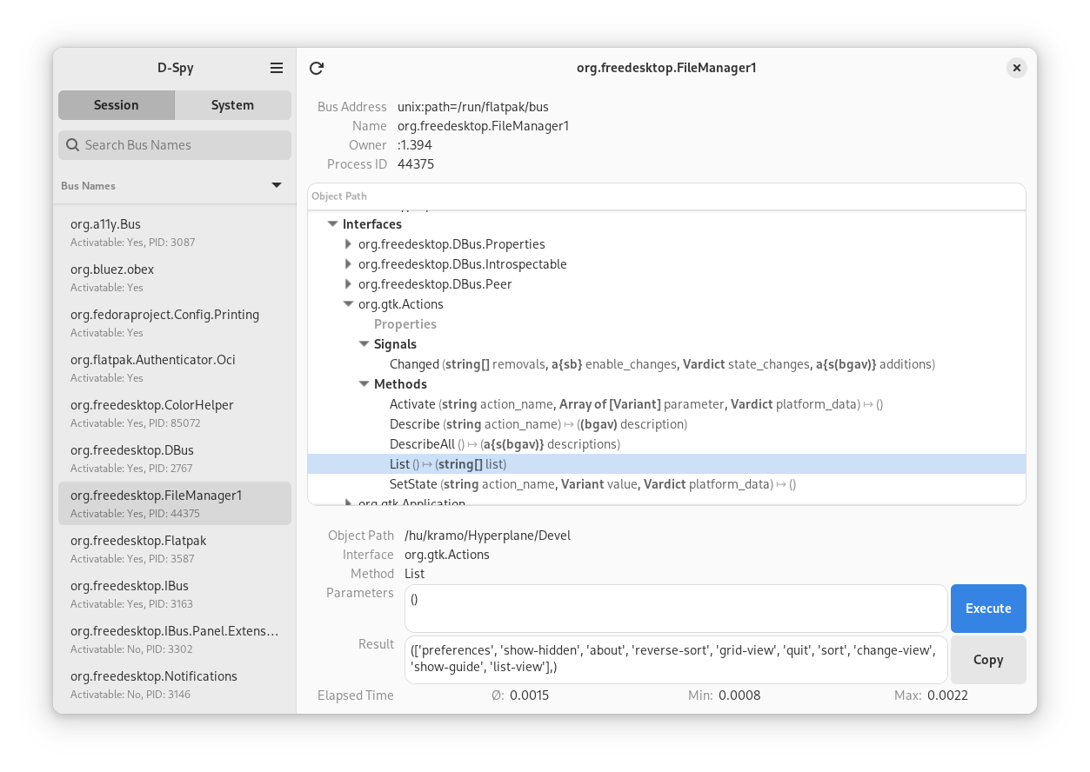Click the search magnifier in Bus Names search

(x=73, y=145)
